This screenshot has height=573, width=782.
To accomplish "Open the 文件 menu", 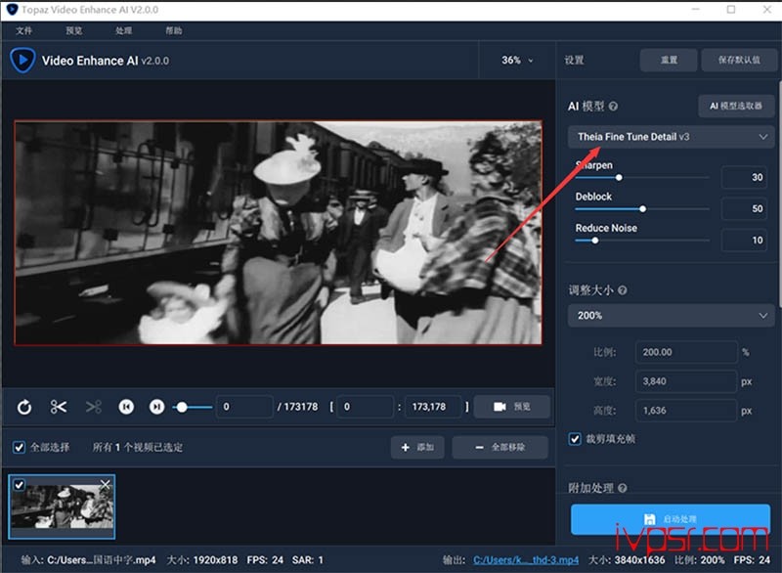I will click(23, 31).
